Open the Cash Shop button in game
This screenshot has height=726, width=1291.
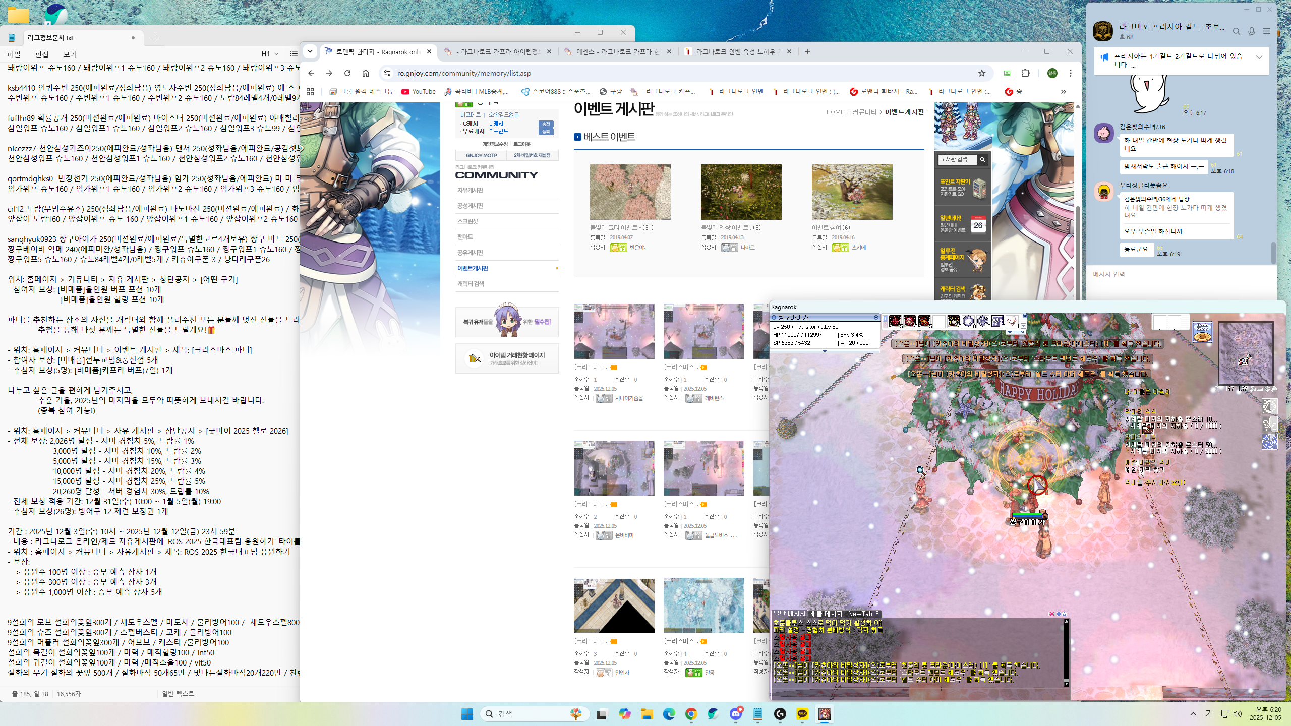tap(1202, 332)
